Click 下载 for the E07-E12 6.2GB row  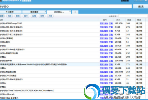click(111, 34)
